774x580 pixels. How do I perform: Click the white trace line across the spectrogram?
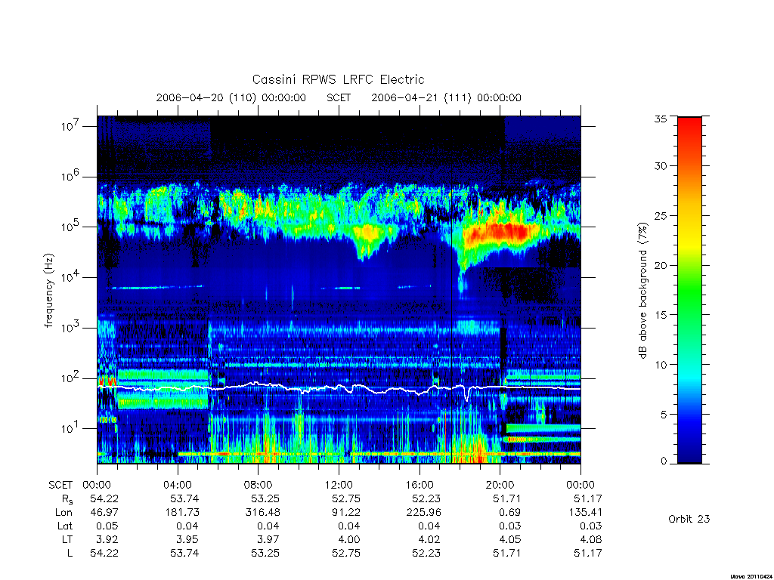tap(339, 387)
